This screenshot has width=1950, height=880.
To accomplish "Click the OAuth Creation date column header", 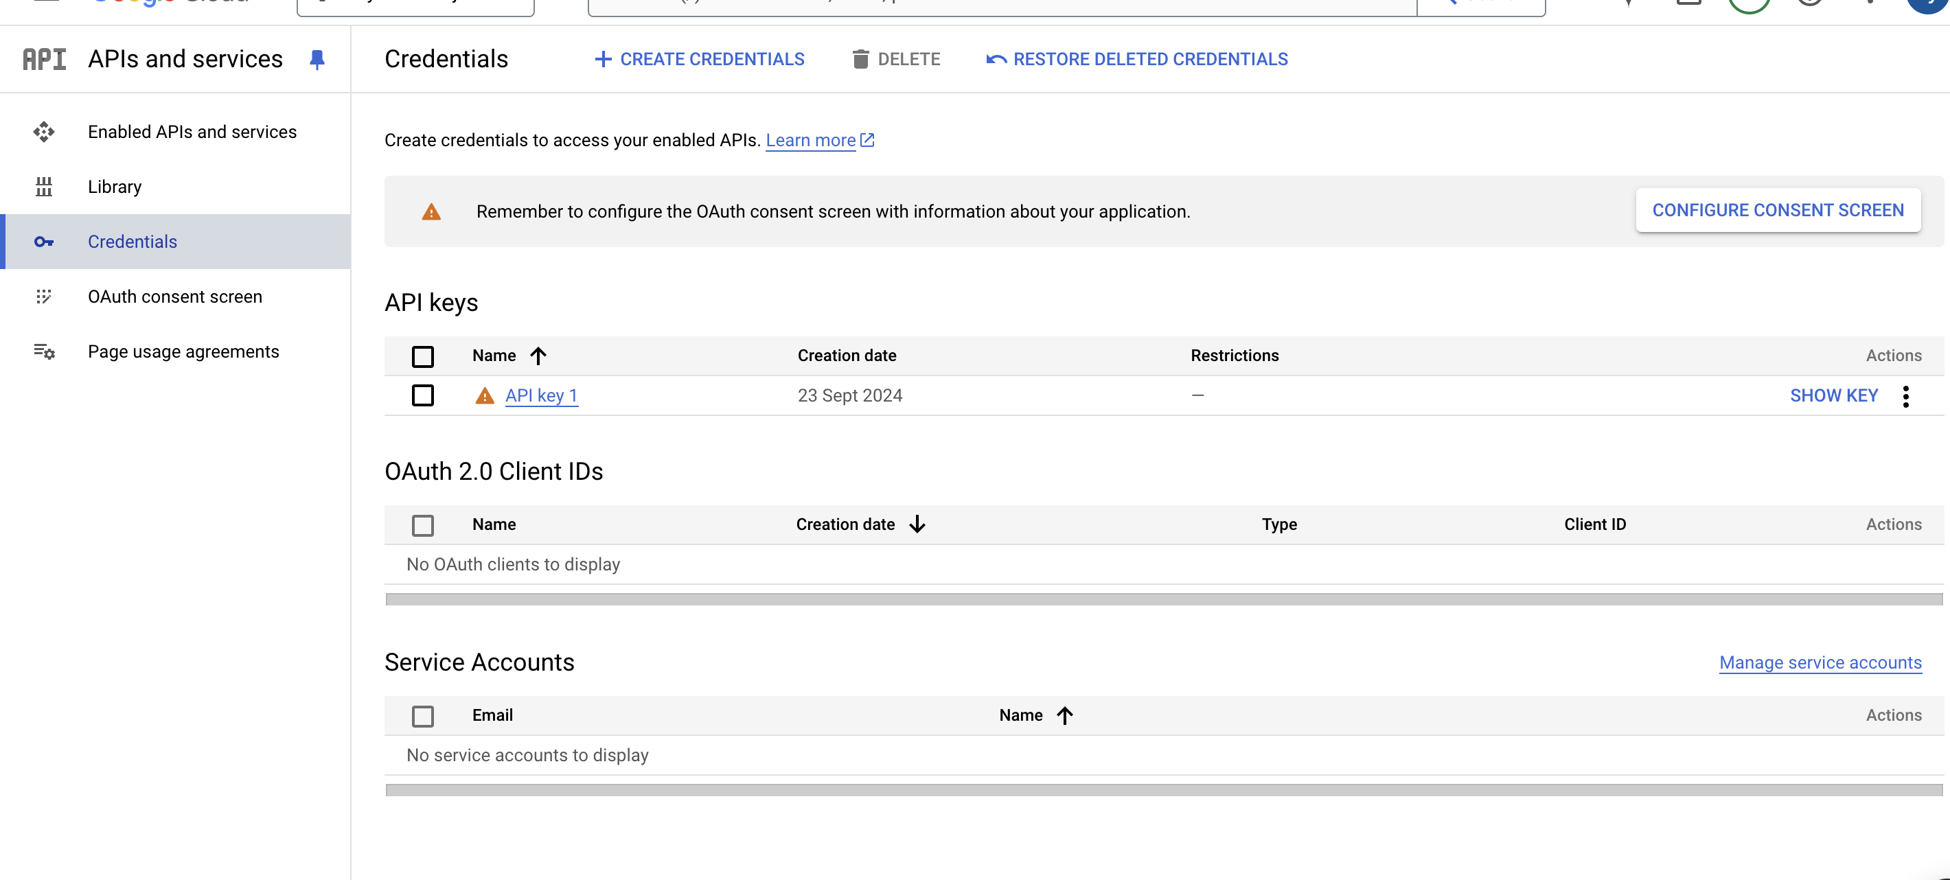I will coord(845,524).
